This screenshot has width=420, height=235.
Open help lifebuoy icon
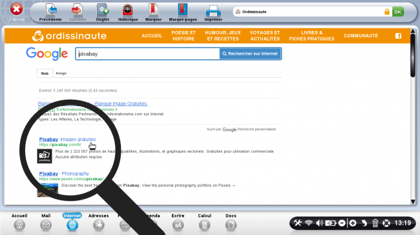[x=386, y=223]
